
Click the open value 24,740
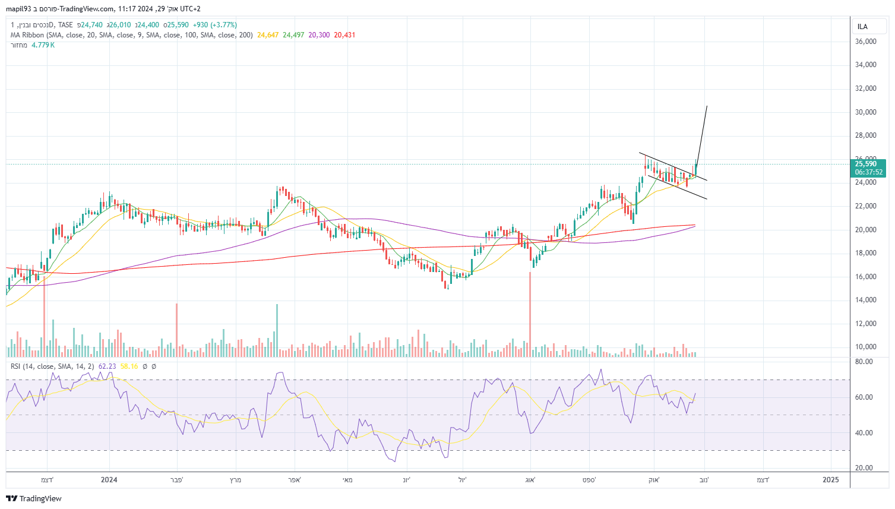[x=91, y=25]
